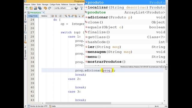Click the Monitor do Servidor HTTP label
This screenshot has width=192, height=108.
[x=39, y=106]
